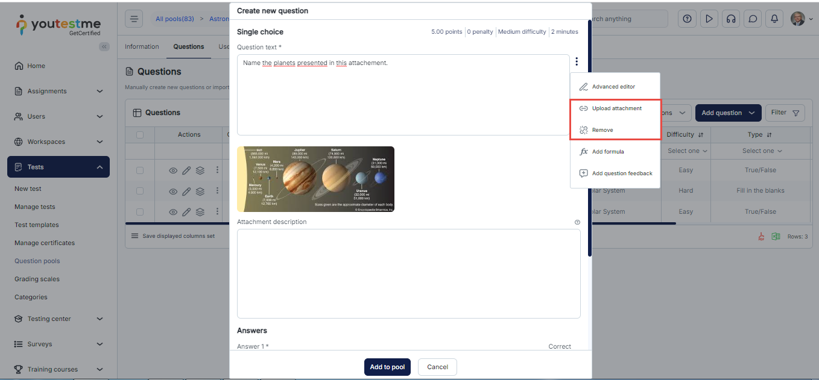This screenshot has width=819, height=380.
Task: Click the Filter button
Action: [785, 113]
